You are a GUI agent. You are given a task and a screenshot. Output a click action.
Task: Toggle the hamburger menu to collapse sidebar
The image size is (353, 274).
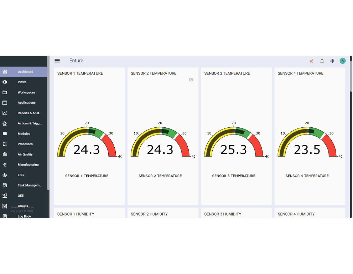coord(57,61)
